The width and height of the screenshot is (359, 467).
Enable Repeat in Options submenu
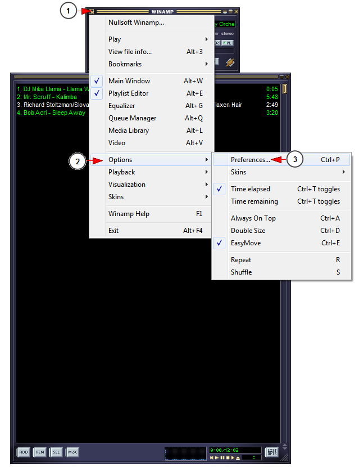point(281,260)
